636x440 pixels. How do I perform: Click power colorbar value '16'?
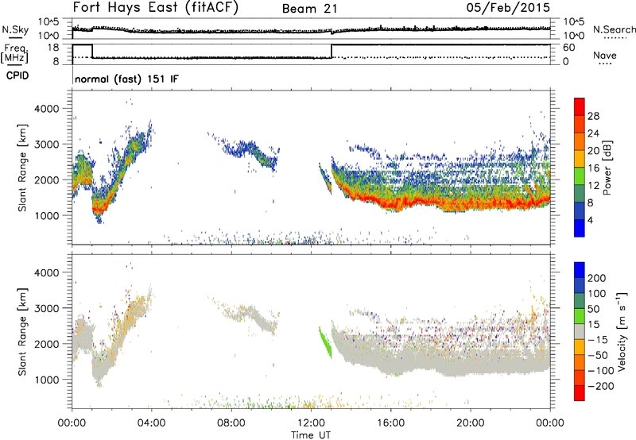click(593, 168)
